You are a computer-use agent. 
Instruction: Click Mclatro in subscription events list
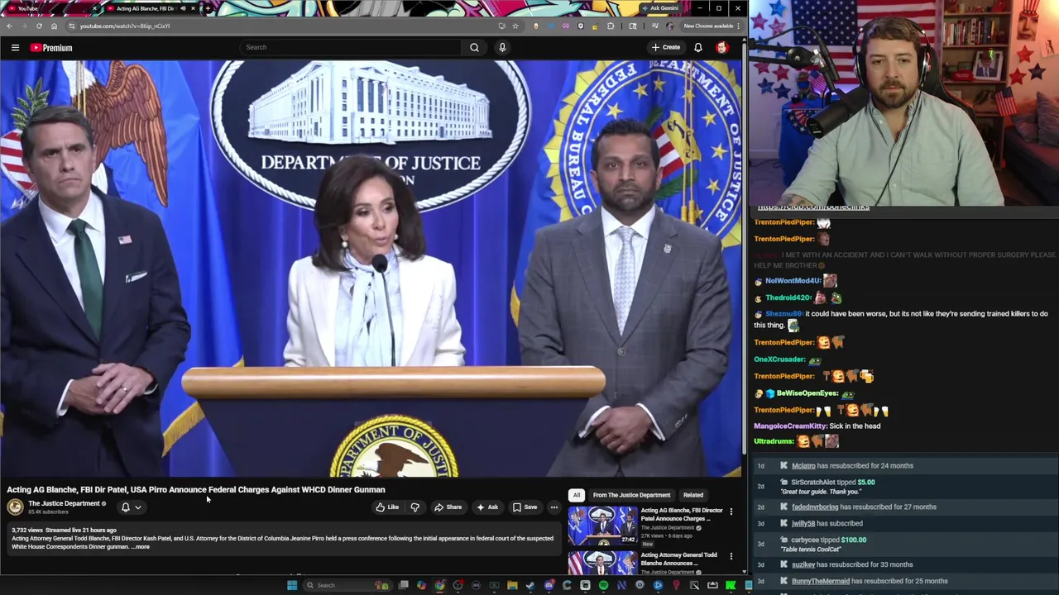tap(803, 466)
